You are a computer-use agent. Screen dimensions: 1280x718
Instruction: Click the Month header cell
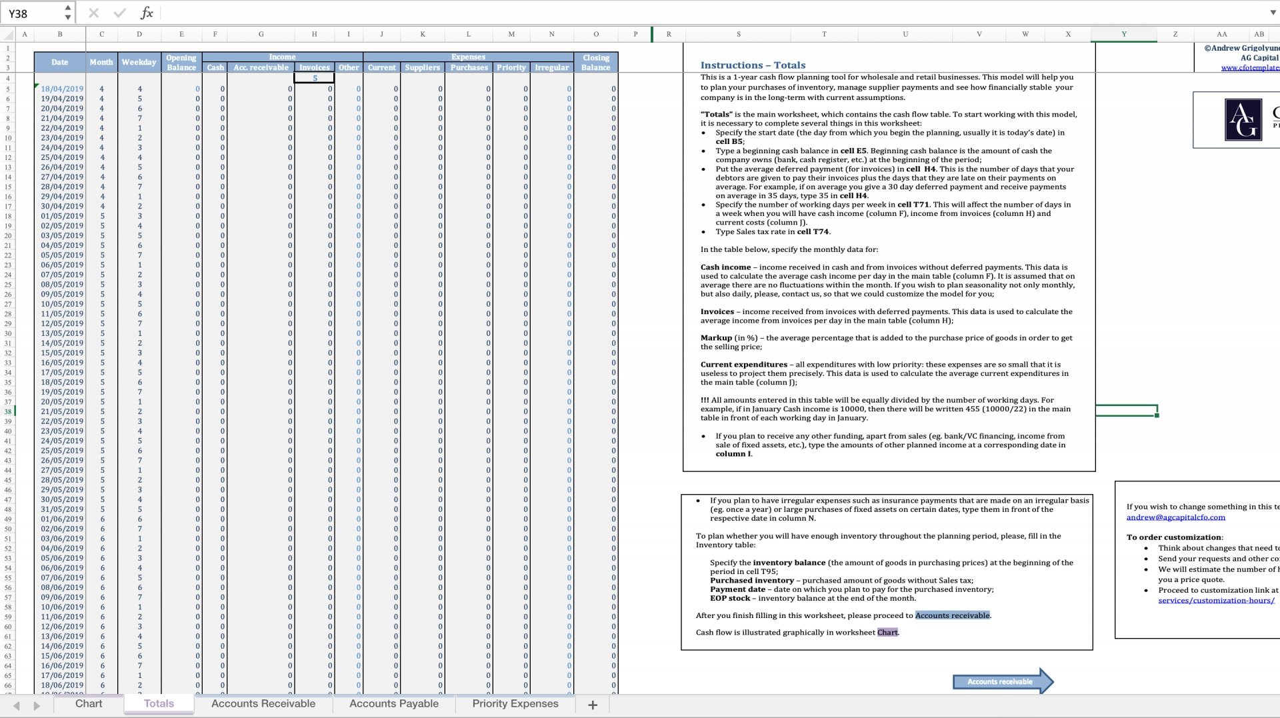tap(101, 62)
